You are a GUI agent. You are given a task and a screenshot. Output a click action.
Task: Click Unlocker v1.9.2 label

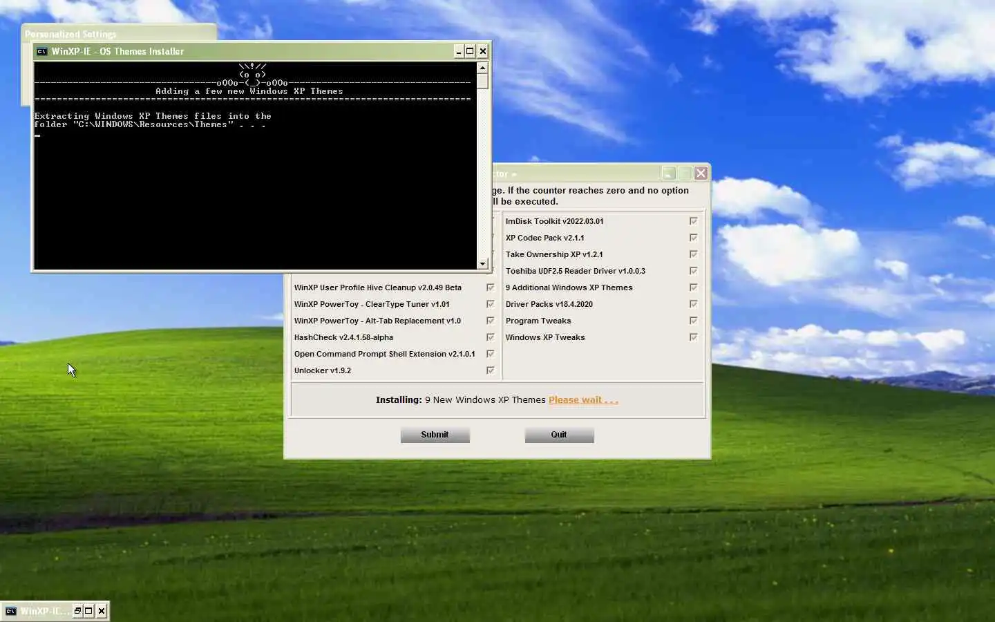pyautogui.click(x=323, y=370)
